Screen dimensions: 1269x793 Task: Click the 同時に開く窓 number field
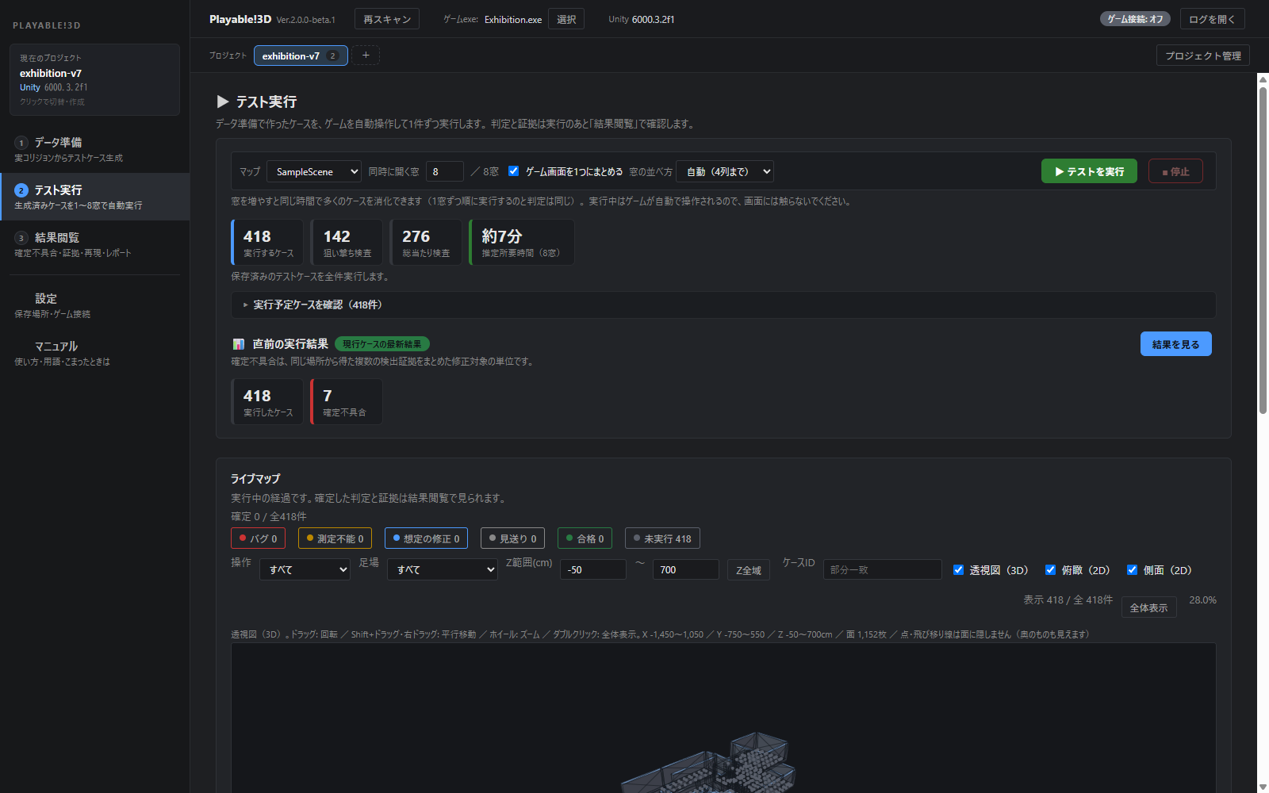tap(445, 171)
